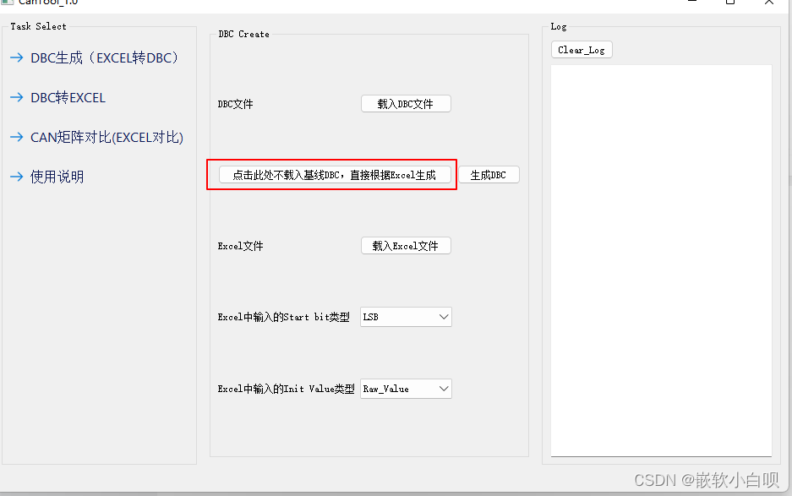The image size is (792, 496).
Task: Click the 载入DBC文件 load button
Action: tap(406, 103)
